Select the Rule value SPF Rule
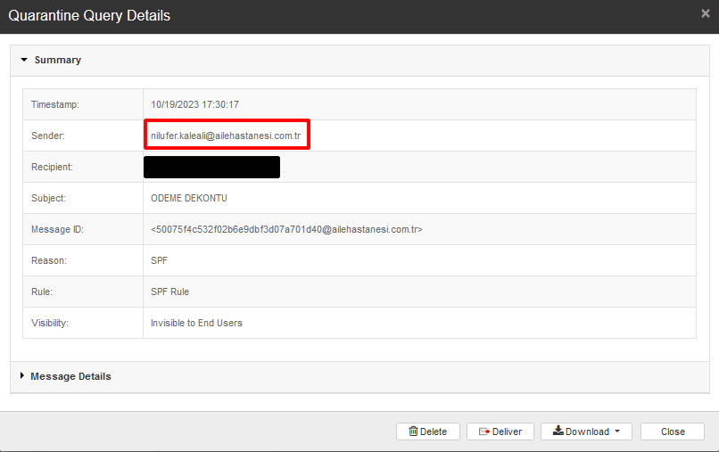This screenshot has height=452, width=719. pos(169,292)
